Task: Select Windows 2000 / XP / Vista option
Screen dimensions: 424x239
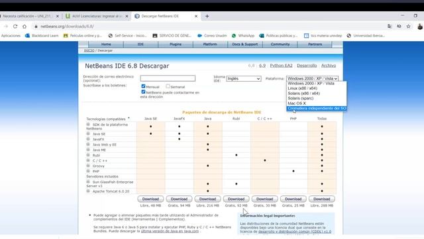Action: 317,84
